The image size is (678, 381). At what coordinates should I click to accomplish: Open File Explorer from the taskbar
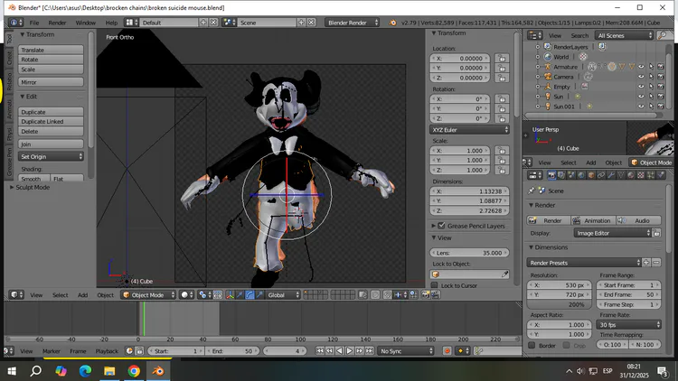(x=109, y=371)
